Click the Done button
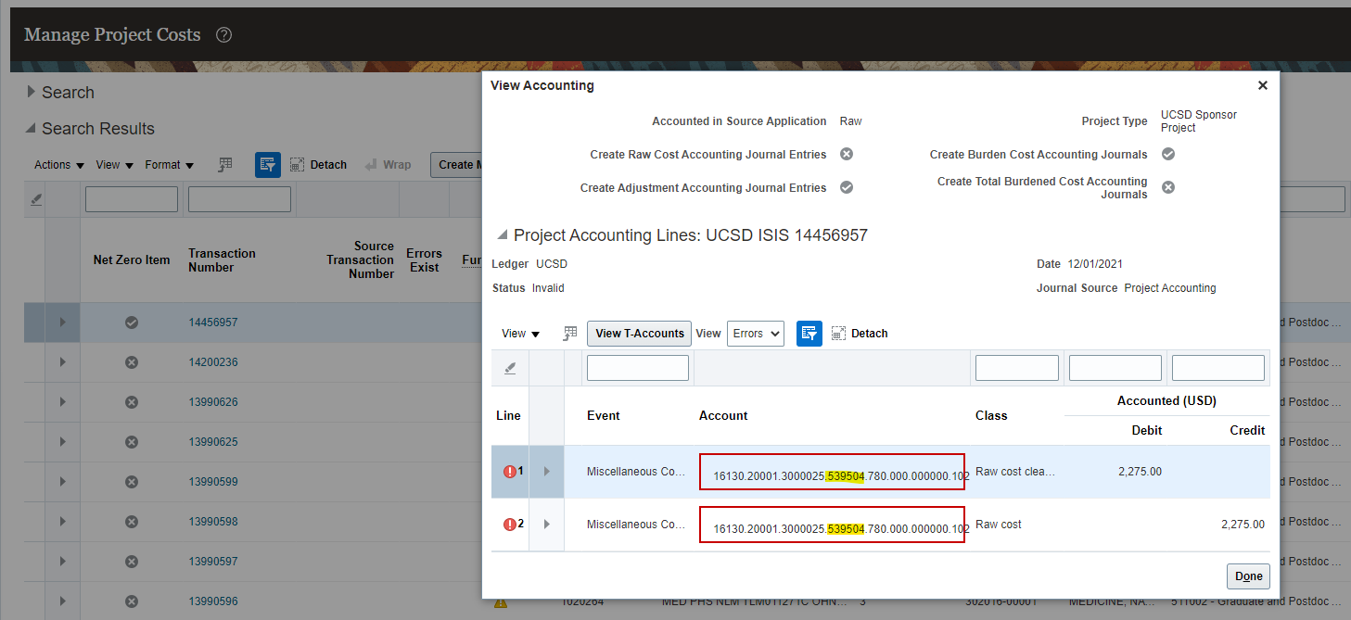1351x620 pixels. point(1247,576)
